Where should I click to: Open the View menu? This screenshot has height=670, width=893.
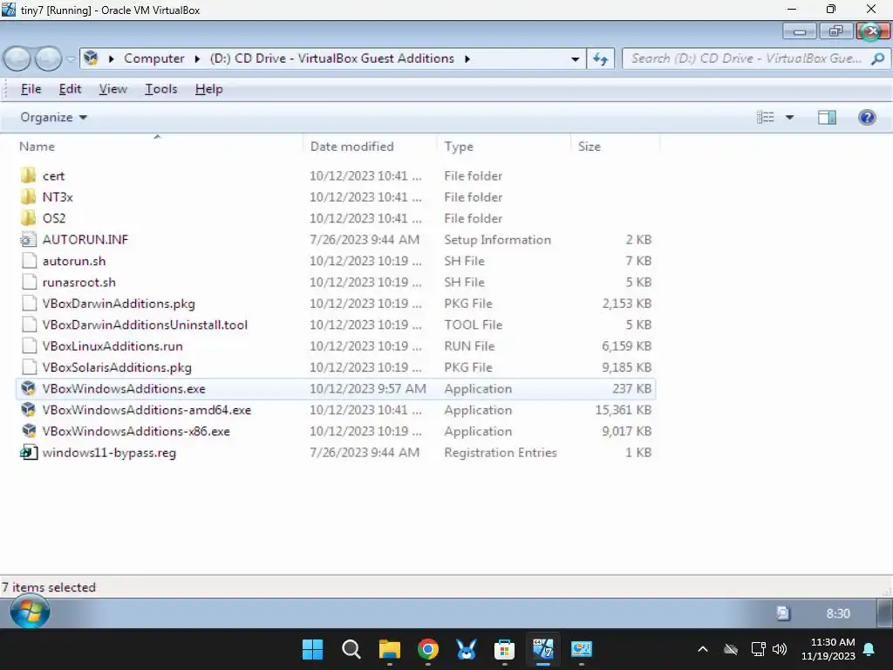pos(112,90)
